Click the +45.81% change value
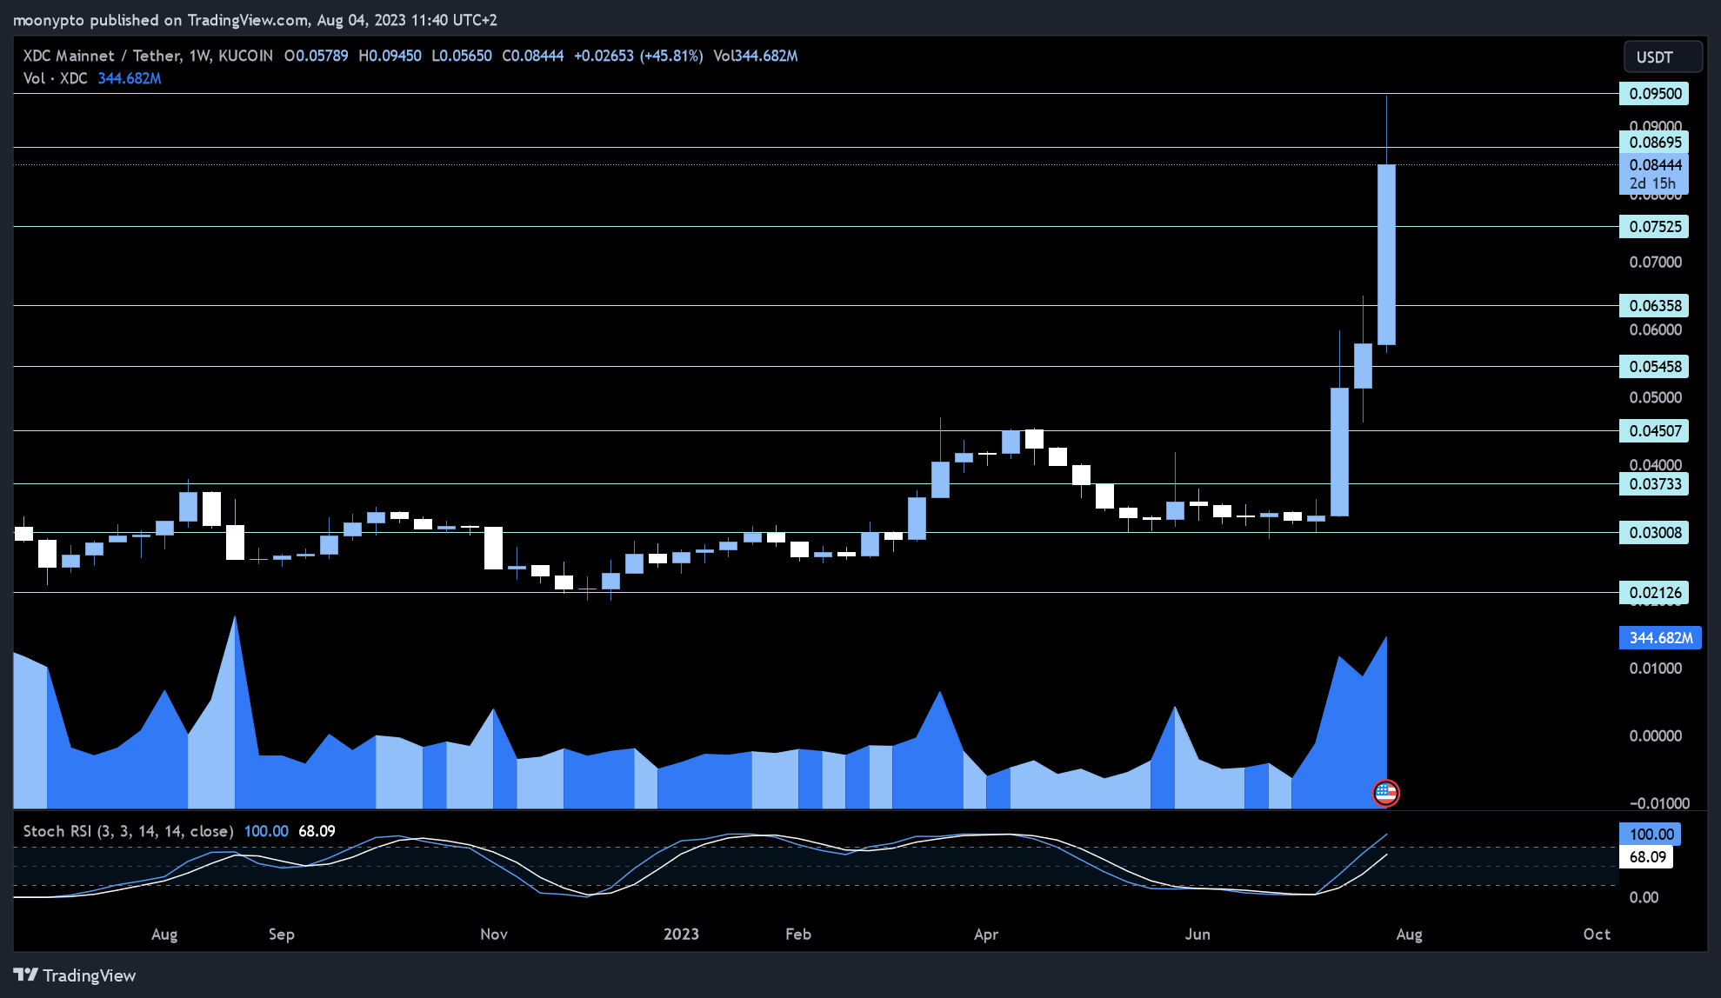This screenshot has height=998, width=1721. [x=671, y=56]
